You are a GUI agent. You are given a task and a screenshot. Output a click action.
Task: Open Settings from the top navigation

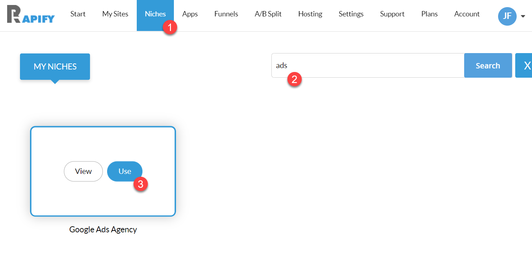pyautogui.click(x=351, y=14)
